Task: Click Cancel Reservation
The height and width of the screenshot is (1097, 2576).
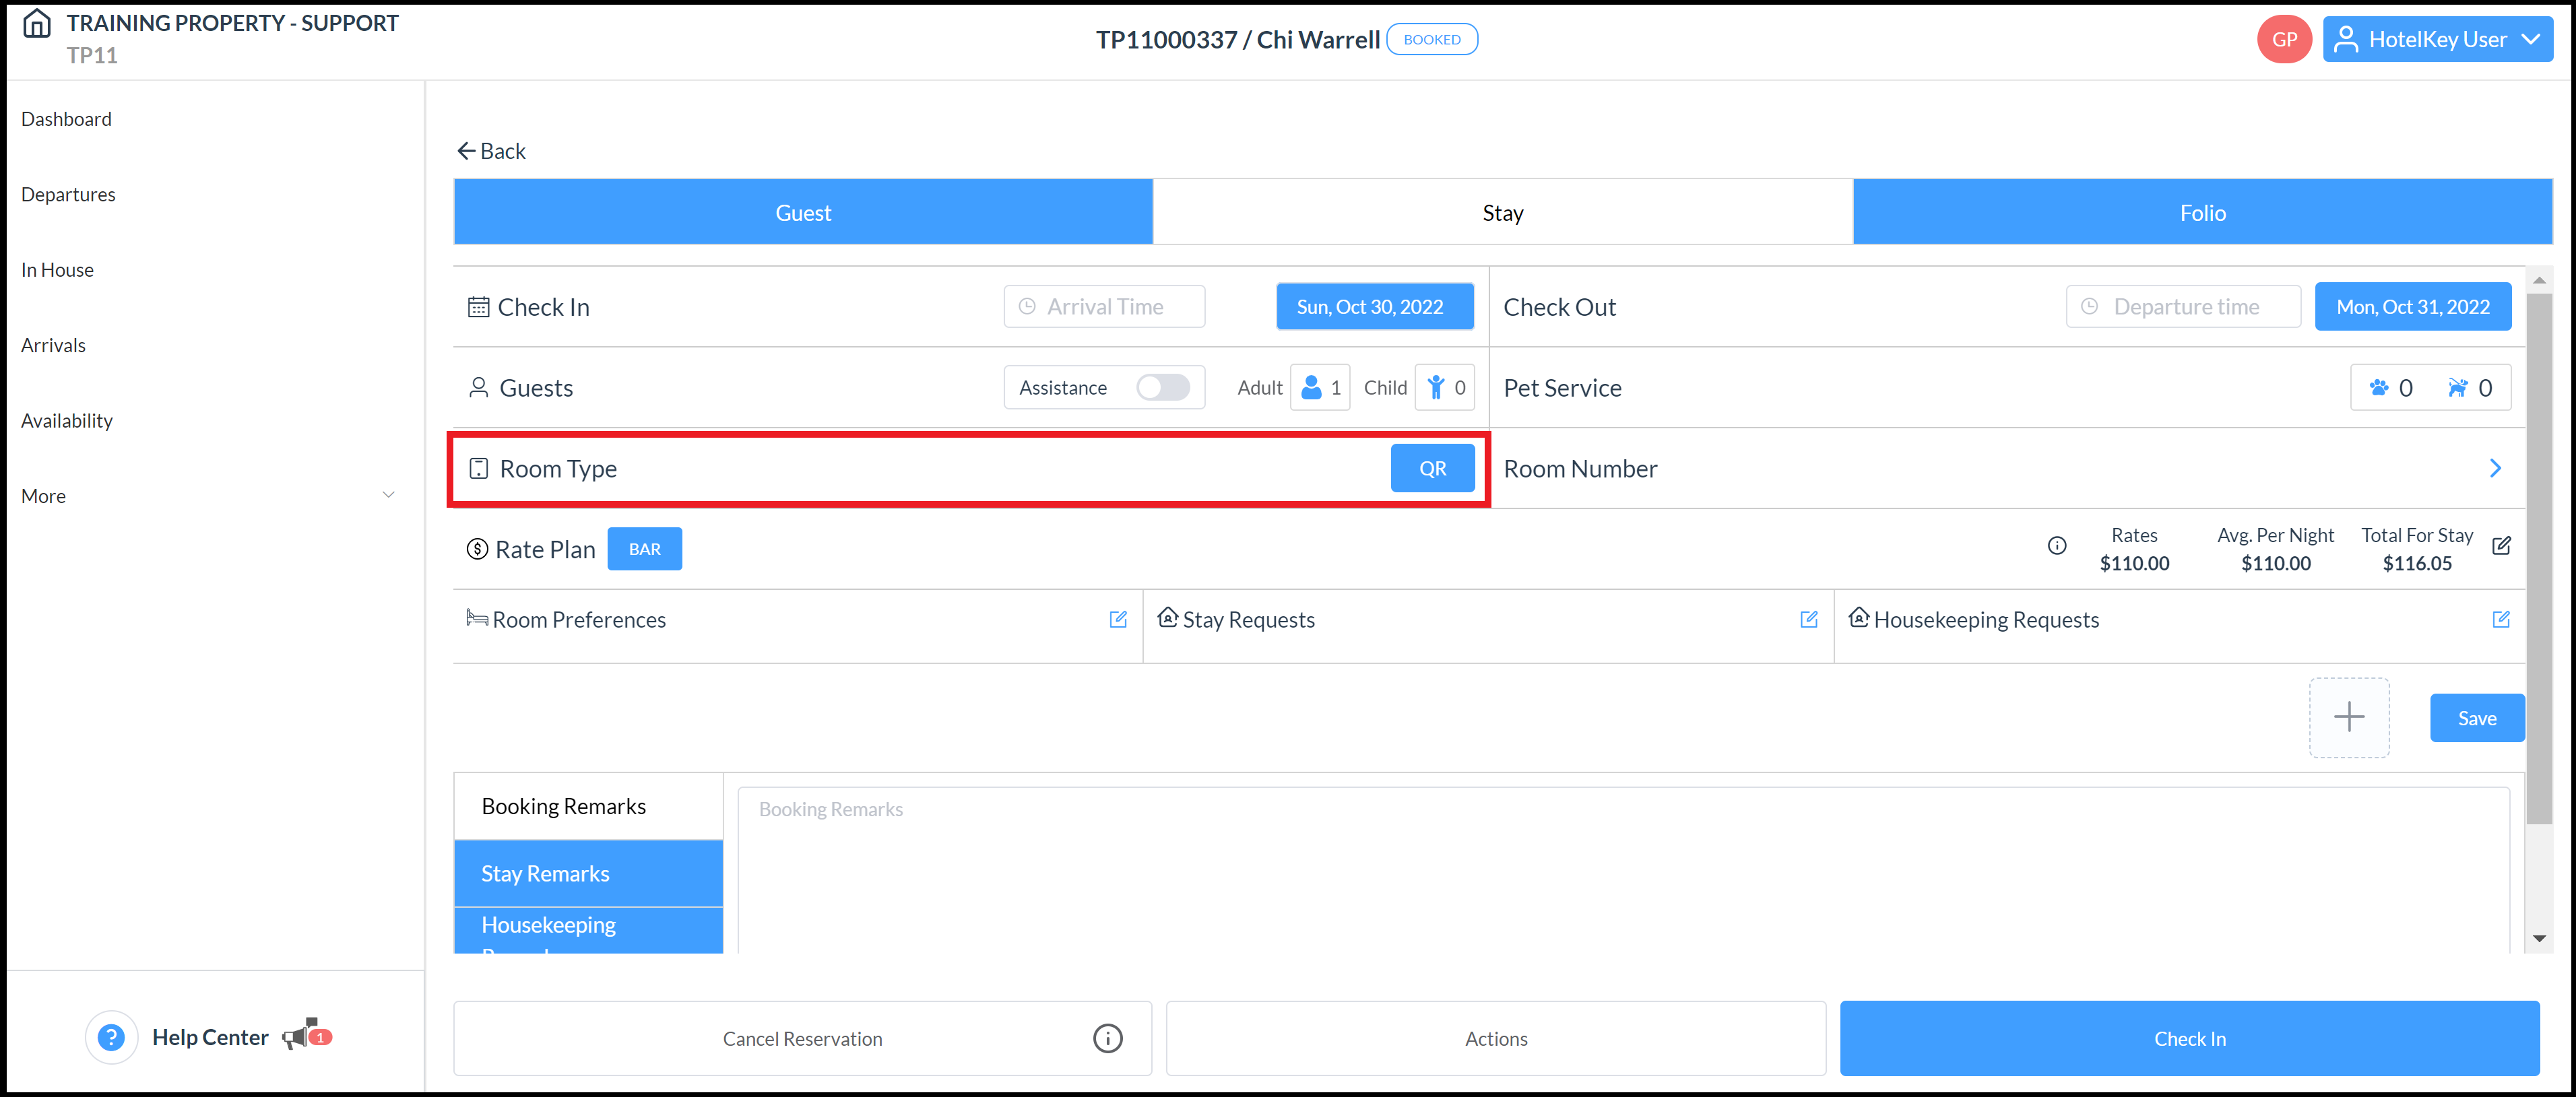Action: pos(802,1038)
